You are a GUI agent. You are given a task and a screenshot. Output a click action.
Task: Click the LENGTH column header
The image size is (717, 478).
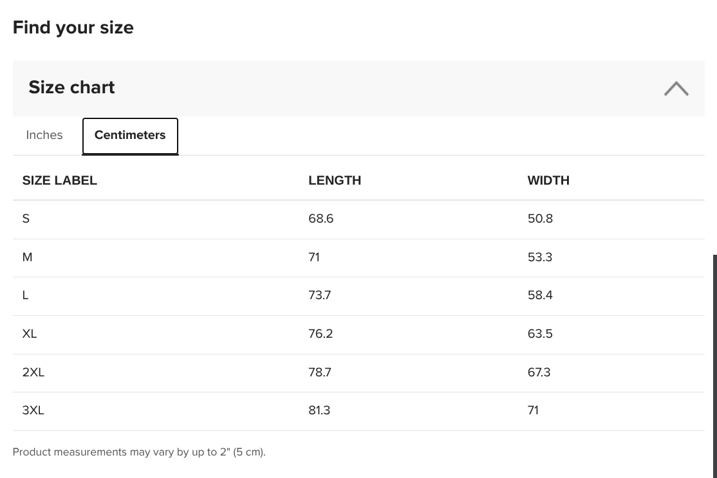point(335,181)
